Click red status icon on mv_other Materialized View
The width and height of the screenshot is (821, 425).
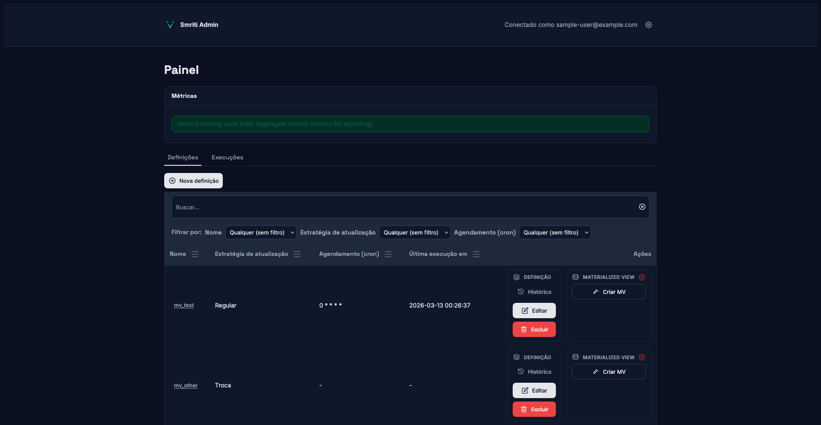[x=642, y=357]
